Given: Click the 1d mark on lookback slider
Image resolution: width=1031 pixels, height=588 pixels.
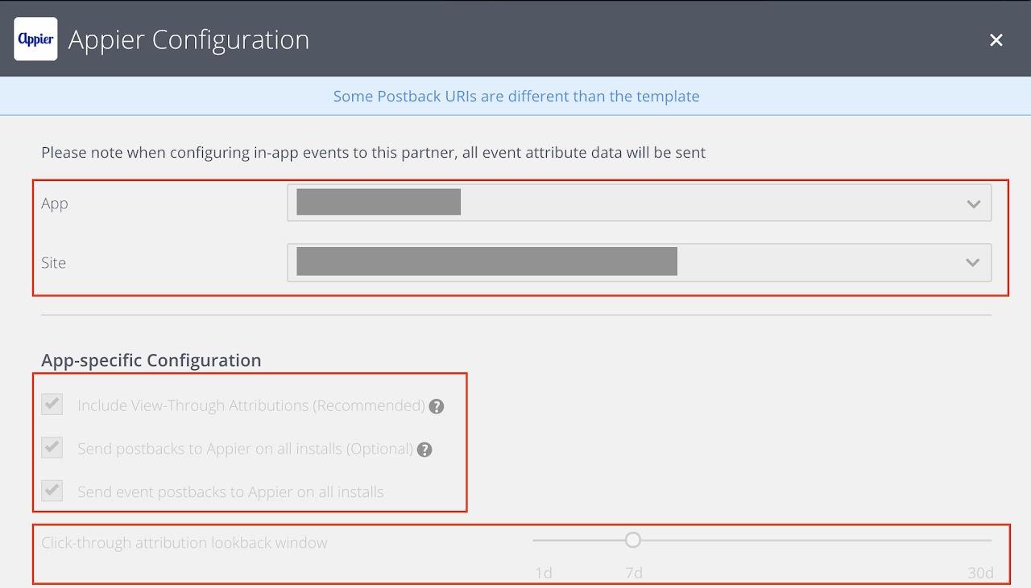Looking at the screenshot, I should [544, 573].
